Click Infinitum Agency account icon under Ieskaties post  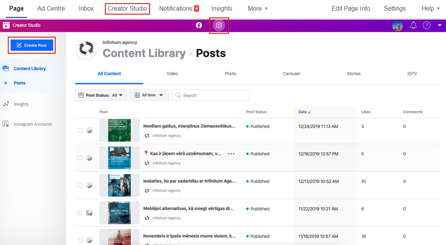coord(147,191)
